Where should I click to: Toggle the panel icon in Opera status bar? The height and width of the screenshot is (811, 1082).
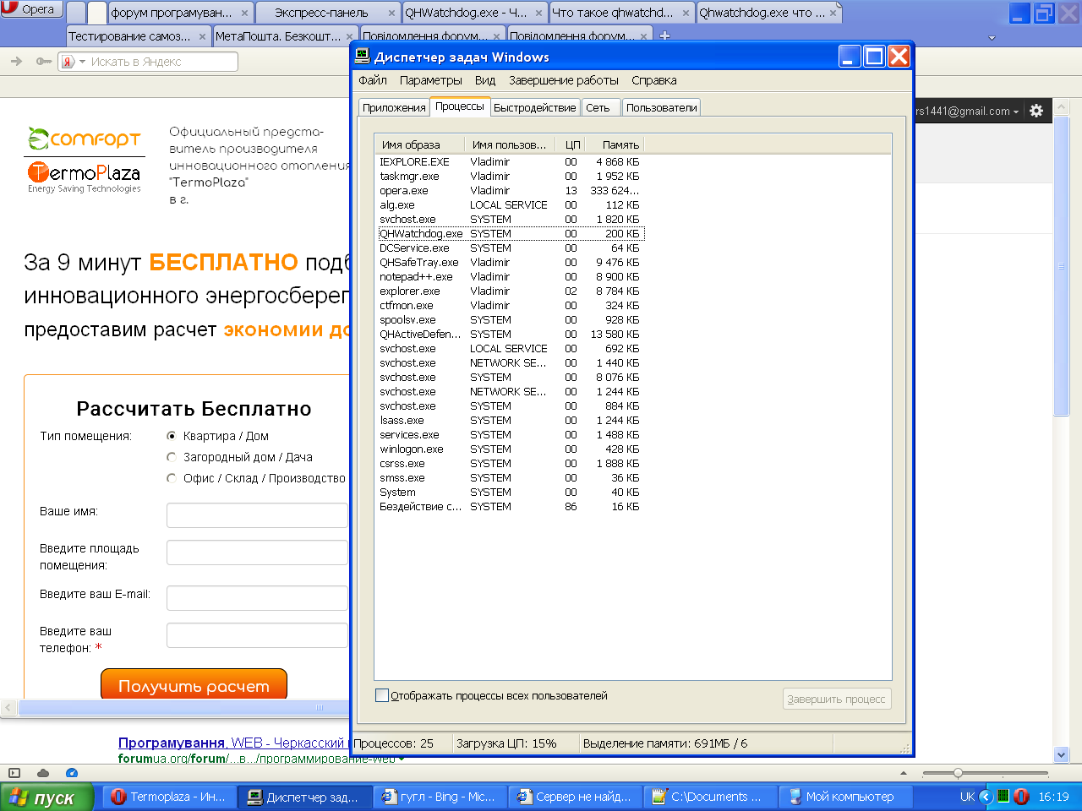click(14, 773)
